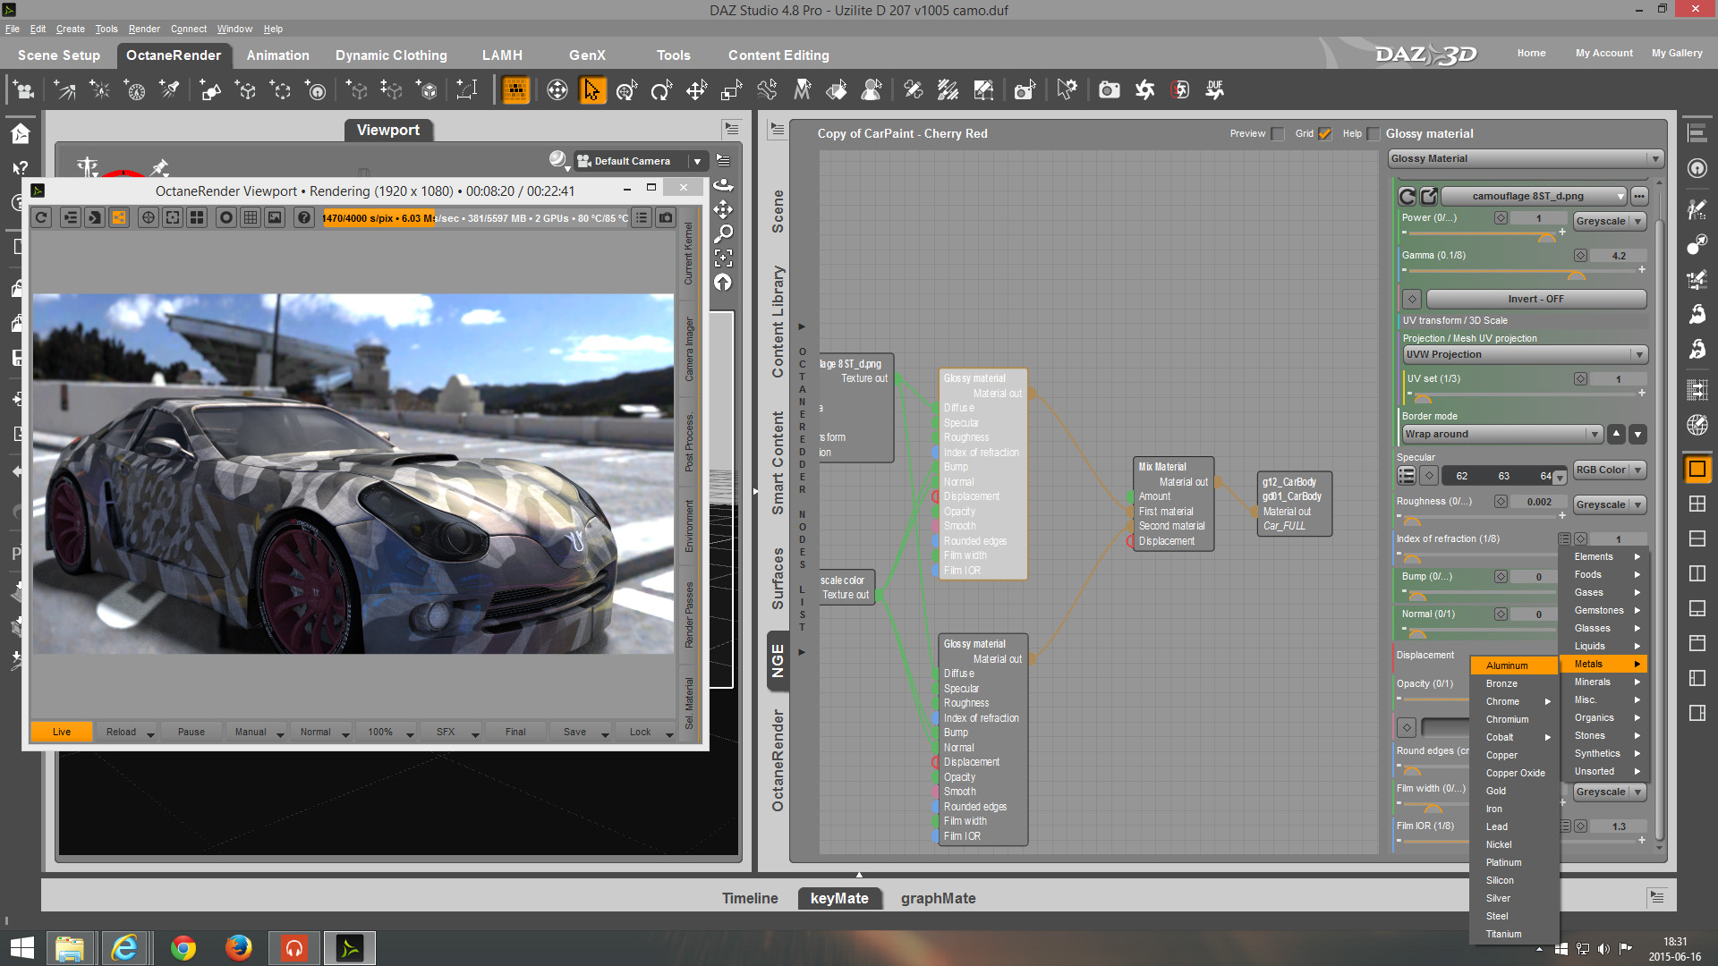Select the Universal tool in the toolbar
This screenshot has height=966, width=1718.
[626, 90]
